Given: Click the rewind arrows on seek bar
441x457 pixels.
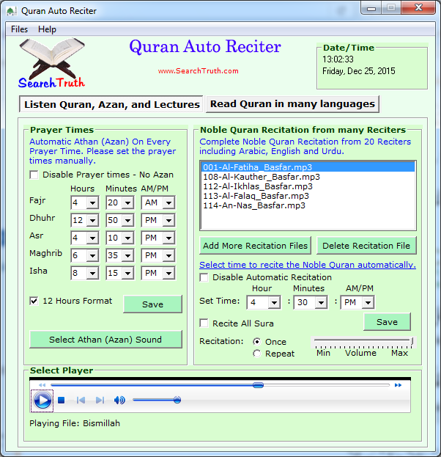Looking at the screenshot, I should (x=42, y=385).
